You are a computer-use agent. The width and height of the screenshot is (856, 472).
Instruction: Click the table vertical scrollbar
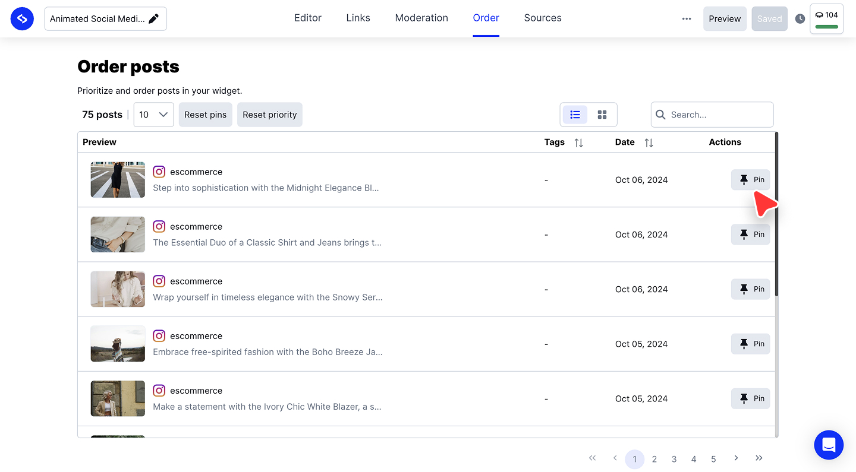coord(776,214)
